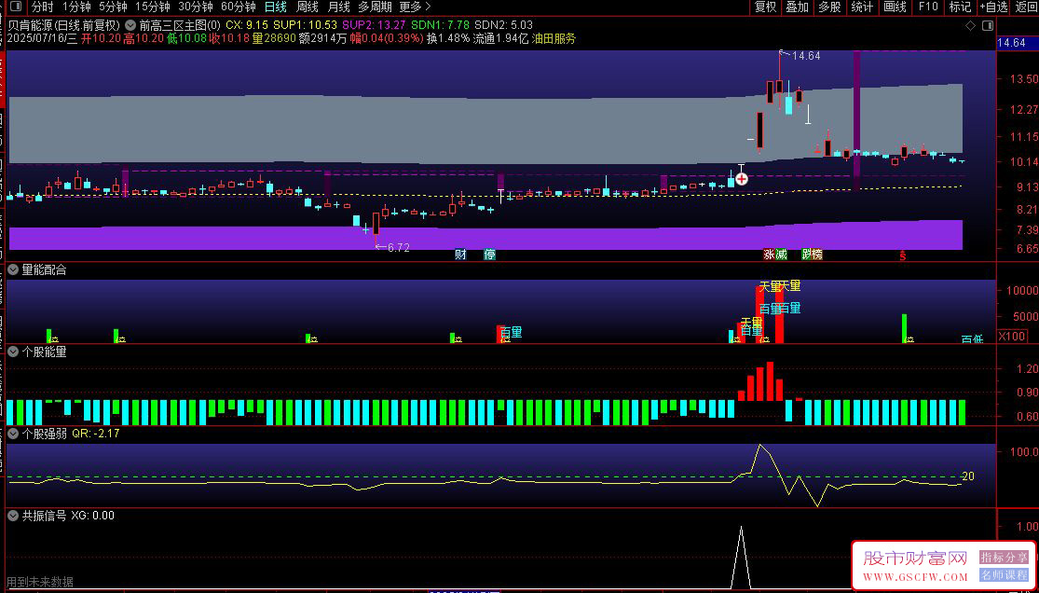Click the XG: 0.00 value
This screenshot has width=1039, height=593.
click(93, 516)
